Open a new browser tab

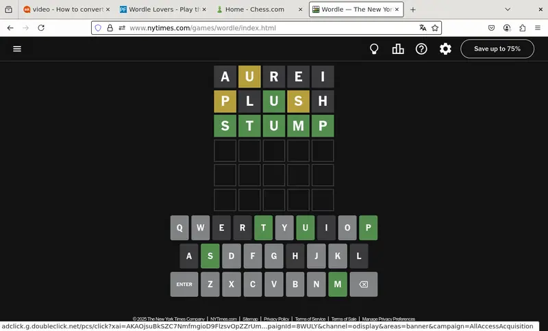coord(413,10)
